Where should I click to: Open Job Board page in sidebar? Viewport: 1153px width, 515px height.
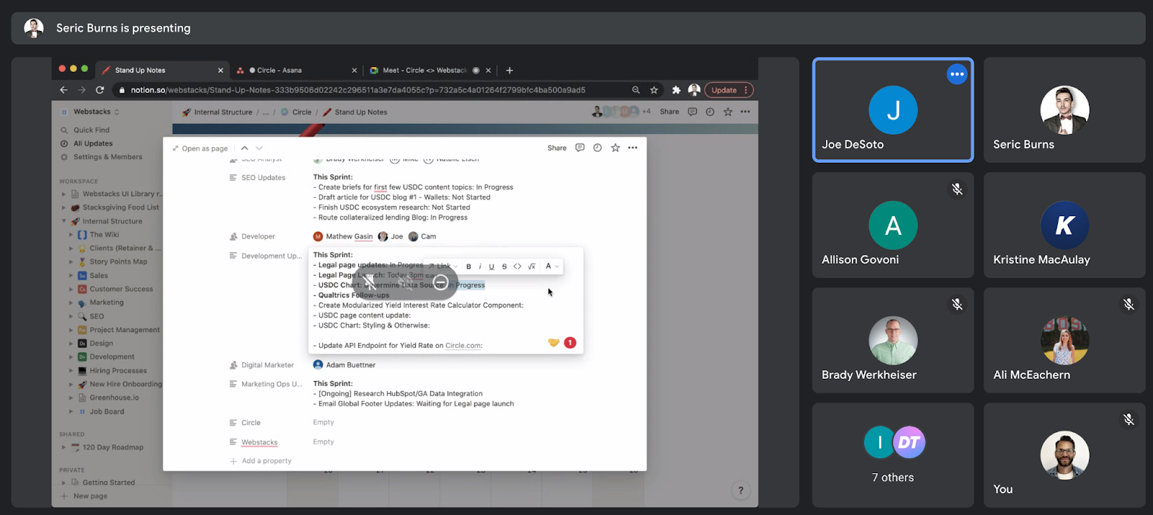click(107, 412)
